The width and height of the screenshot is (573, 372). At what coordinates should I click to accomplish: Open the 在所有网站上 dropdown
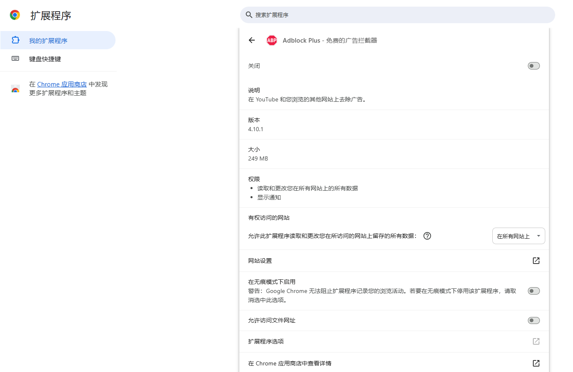point(518,236)
